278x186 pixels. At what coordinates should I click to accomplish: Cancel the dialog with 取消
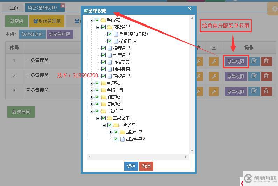click(x=146, y=166)
